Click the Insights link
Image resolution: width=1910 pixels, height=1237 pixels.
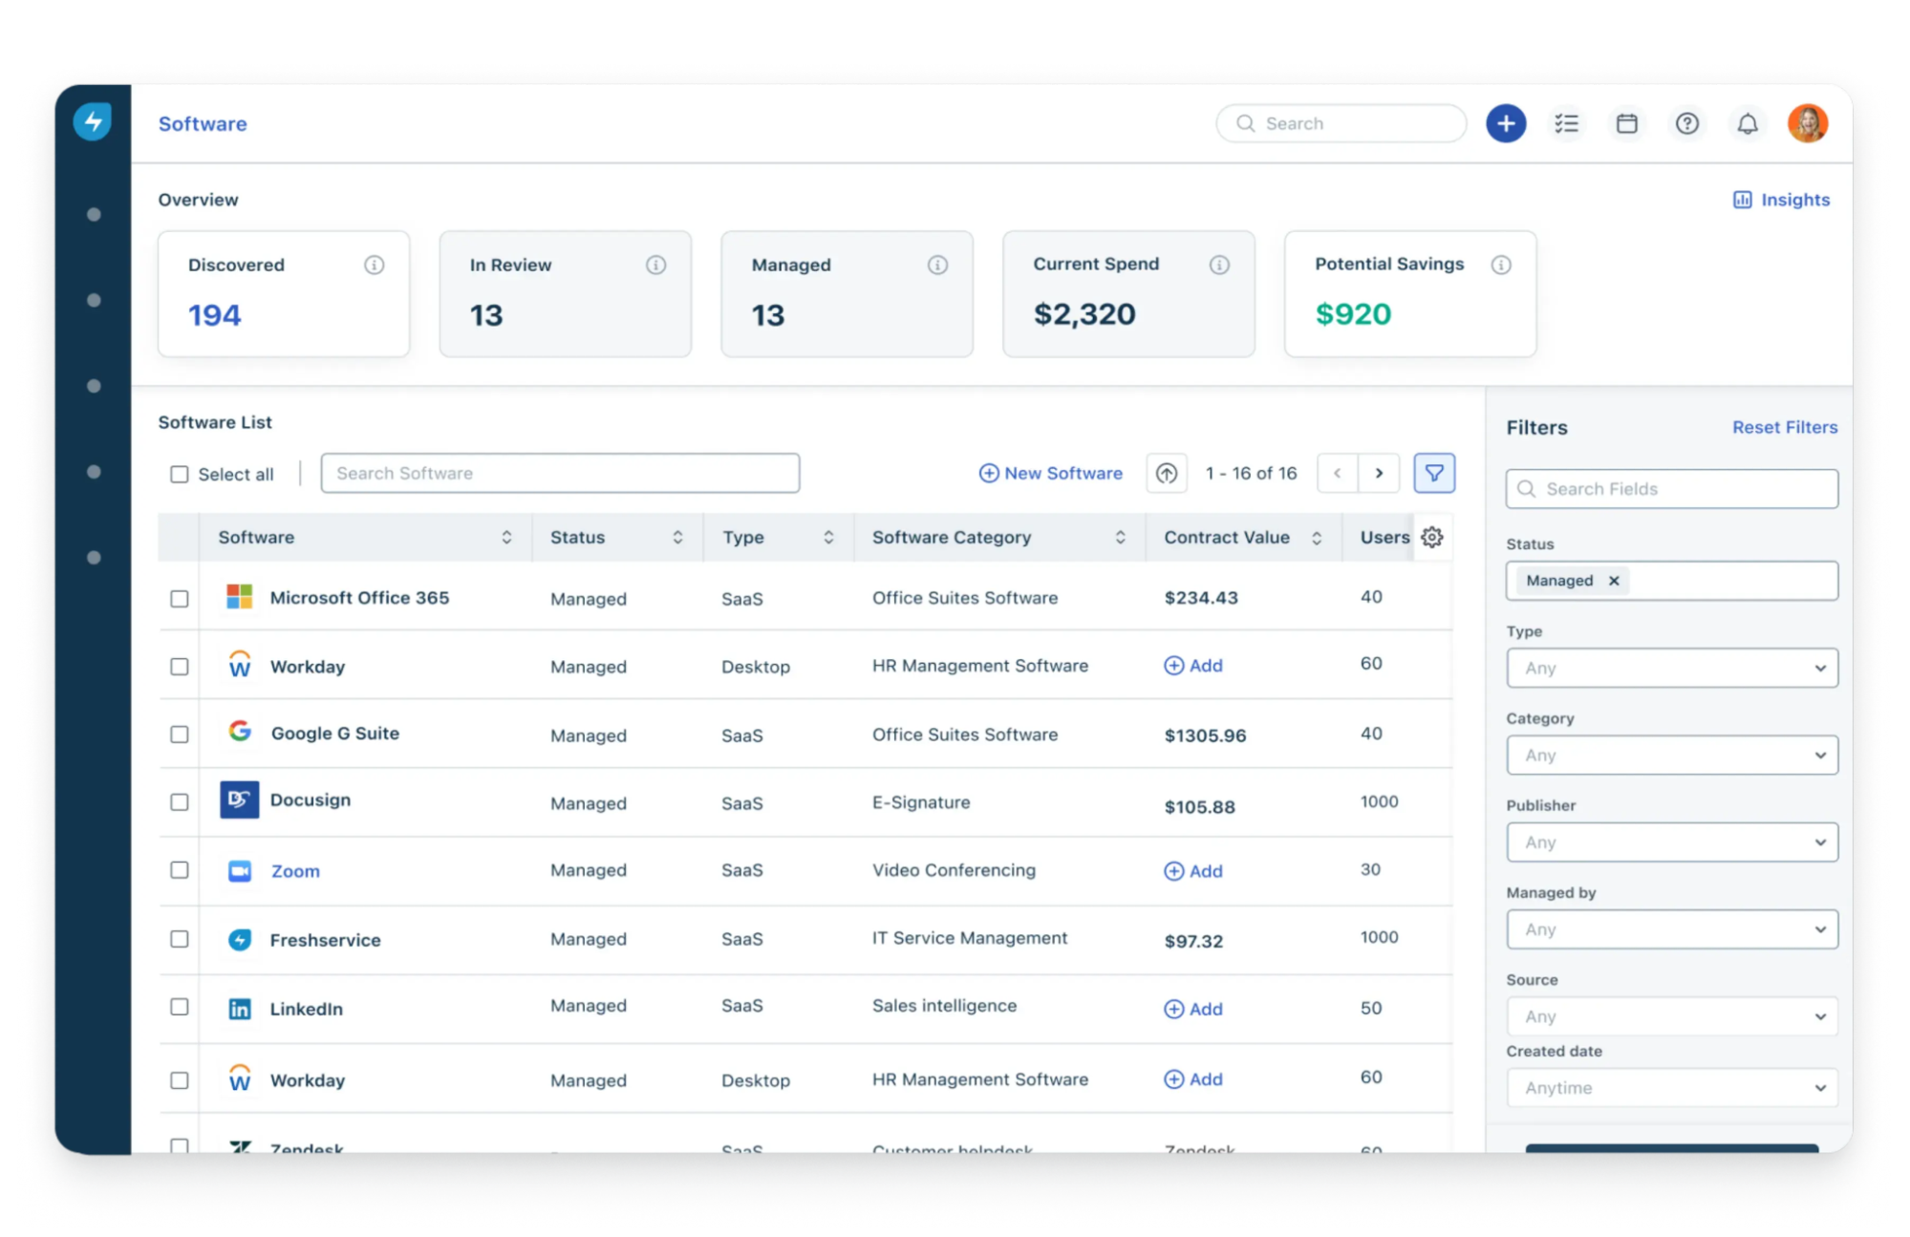(x=1781, y=200)
